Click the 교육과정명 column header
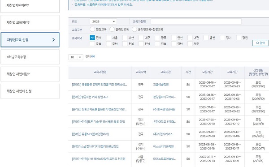The image size is (269, 167). click(100, 72)
